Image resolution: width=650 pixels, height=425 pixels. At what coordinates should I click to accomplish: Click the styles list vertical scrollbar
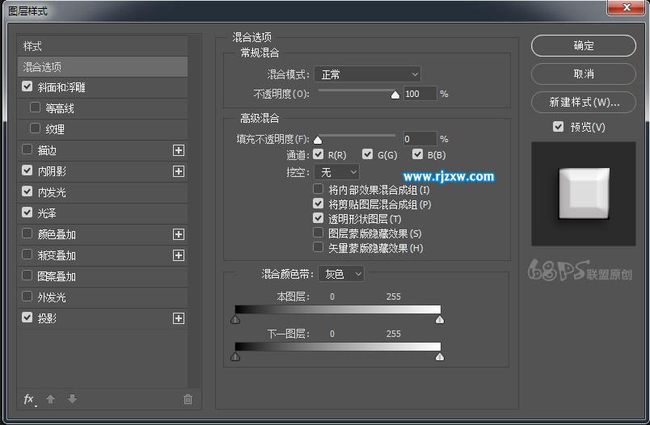pyautogui.click(x=194, y=211)
